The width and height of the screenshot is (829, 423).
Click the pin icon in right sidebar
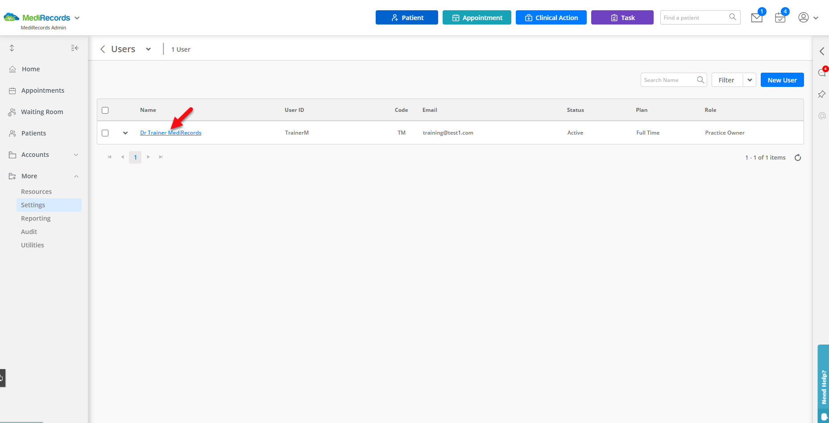pyautogui.click(x=822, y=94)
